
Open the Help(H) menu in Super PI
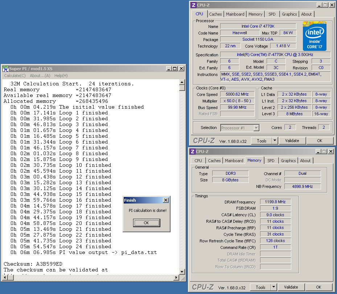61,76
